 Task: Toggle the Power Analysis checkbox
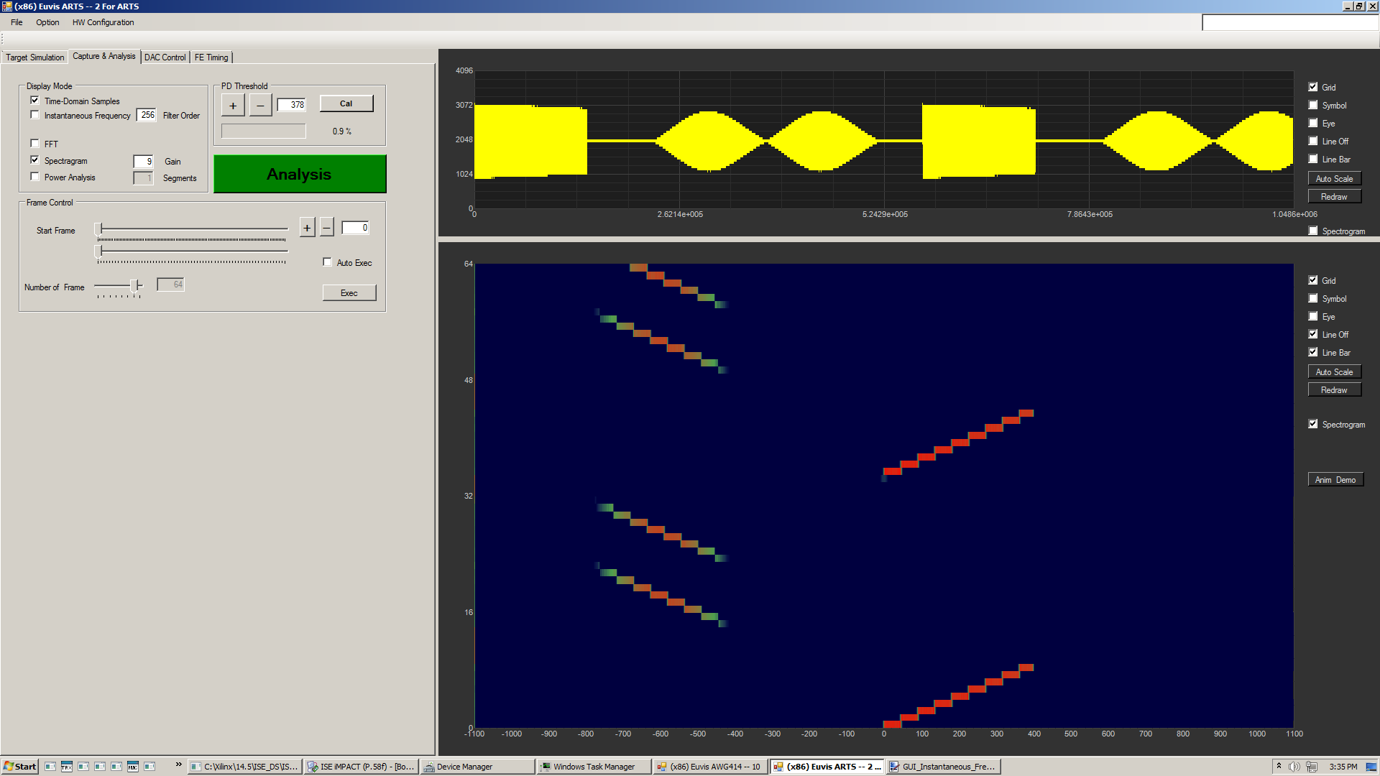(x=34, y=177)
